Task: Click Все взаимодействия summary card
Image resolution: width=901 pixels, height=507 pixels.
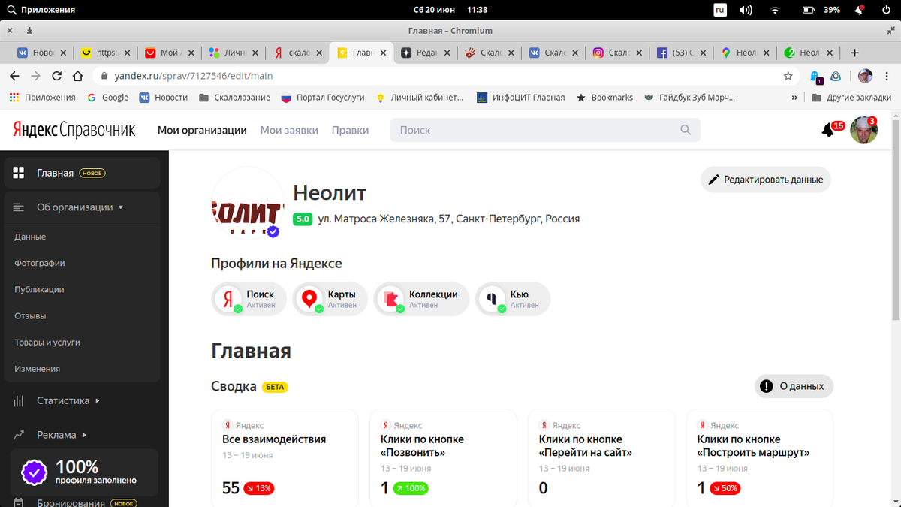Action: point(283,458)
